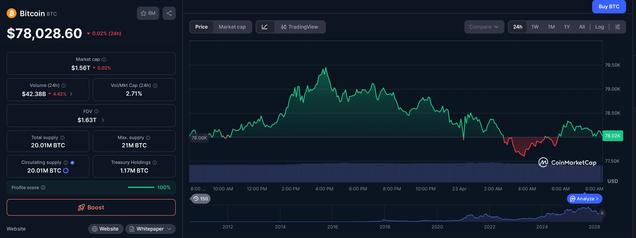Click the 21M BTC max supply value
Screen dimensions: 636x238
134,146
